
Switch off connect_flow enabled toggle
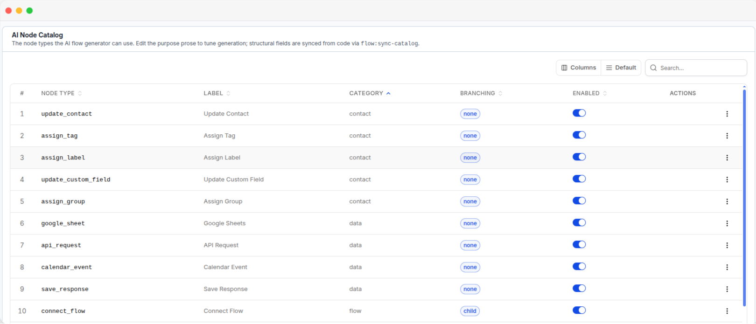point(579,310)
